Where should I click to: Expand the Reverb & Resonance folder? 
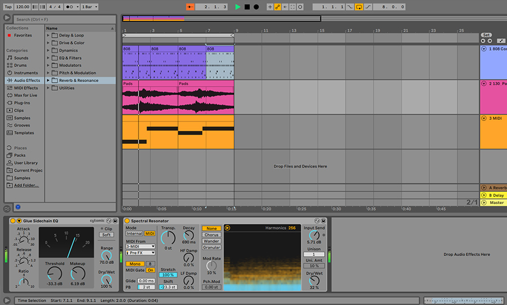(48, 80)
